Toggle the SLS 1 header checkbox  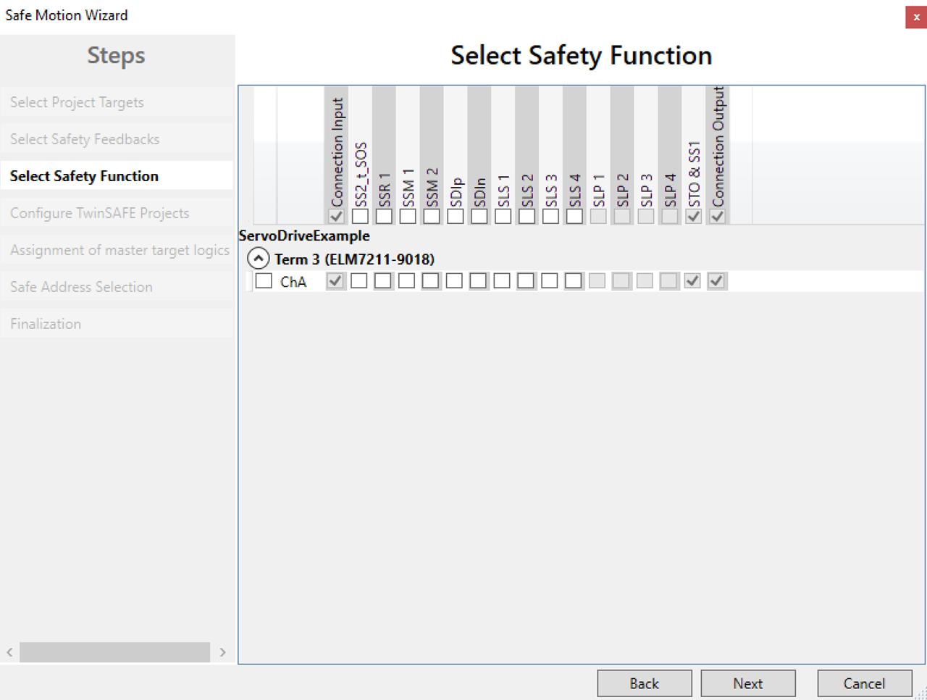point(503,216)
